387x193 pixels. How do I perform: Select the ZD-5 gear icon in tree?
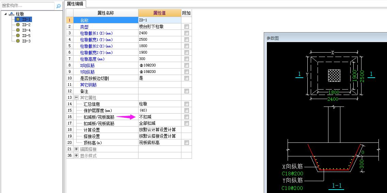click(18, 35)
